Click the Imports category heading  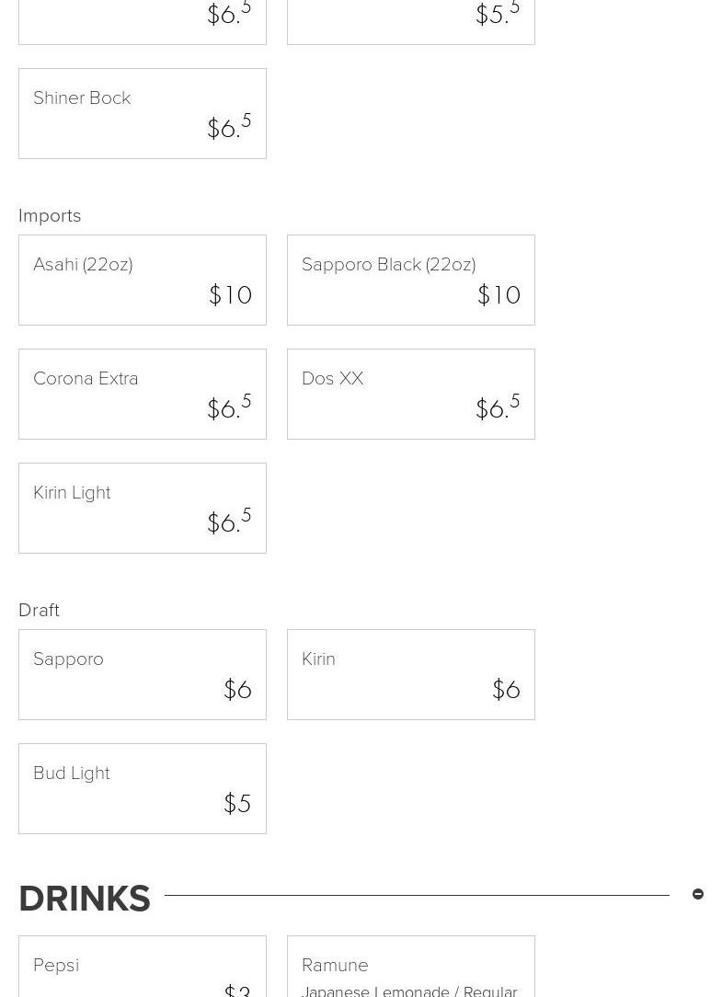coord(50,215)
